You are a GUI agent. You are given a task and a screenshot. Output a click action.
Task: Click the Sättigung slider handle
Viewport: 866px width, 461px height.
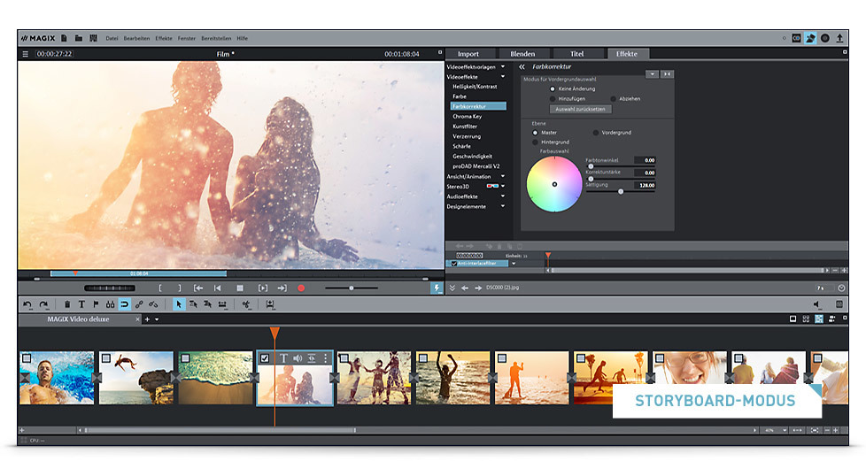620,191
